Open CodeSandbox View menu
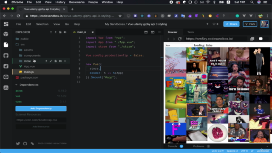Screen dimensions: 272x153 [57, 24]
